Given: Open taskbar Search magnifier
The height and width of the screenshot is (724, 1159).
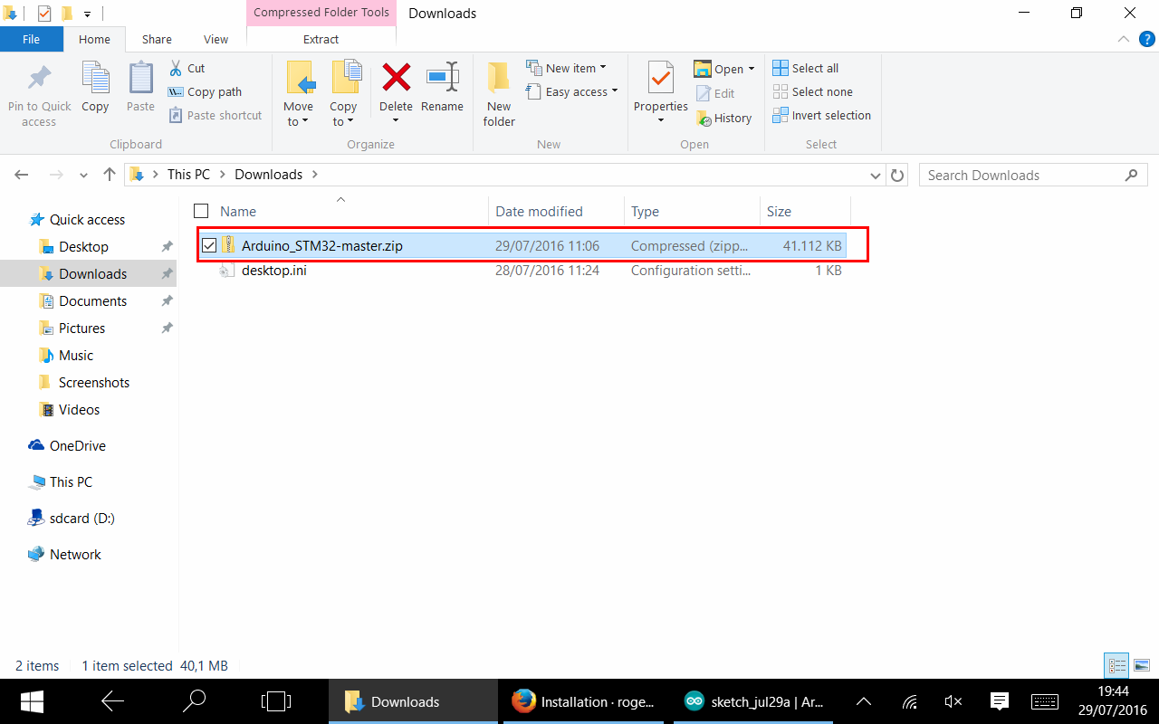Looking at the screenshot, I should [195, 701].
